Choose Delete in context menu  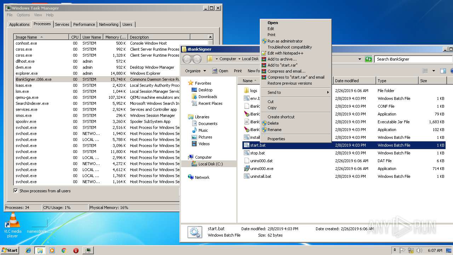pos(296,123)
